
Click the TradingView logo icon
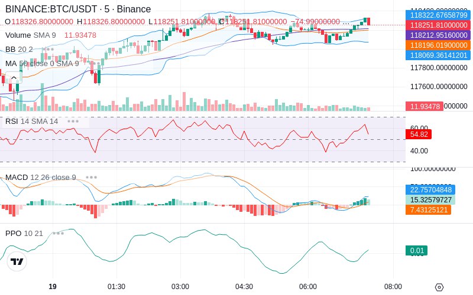coord(17,261)
